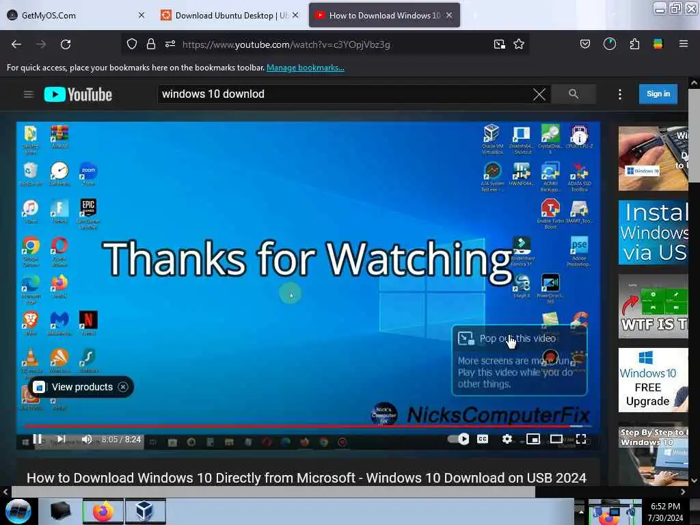This screenshot has height=525, width=700.
Task: Show hidden system tray icons
Action: pyautogui.click(x=581, y=511)
